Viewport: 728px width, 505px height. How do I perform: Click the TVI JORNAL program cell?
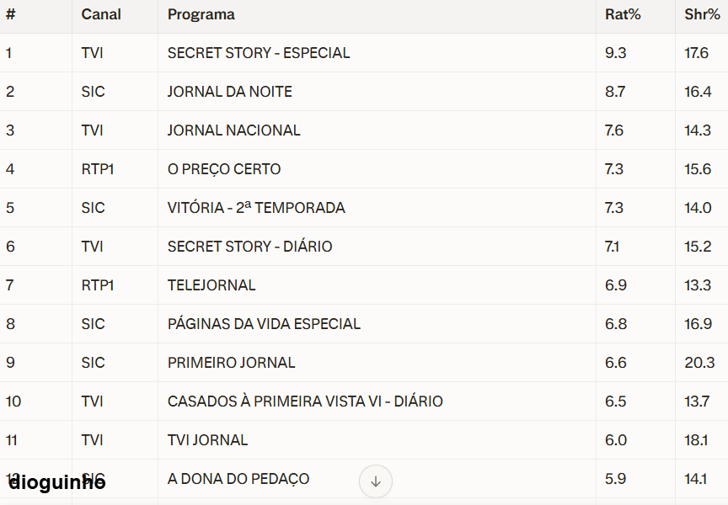(x=207, y=440)
